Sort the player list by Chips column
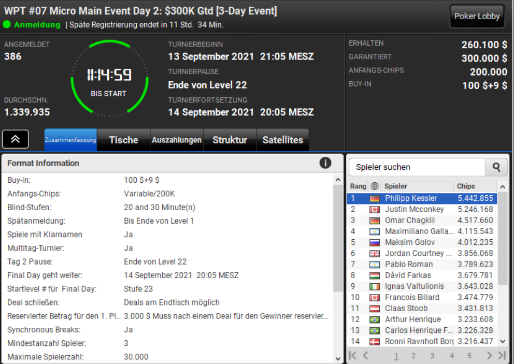 (466, 186)
